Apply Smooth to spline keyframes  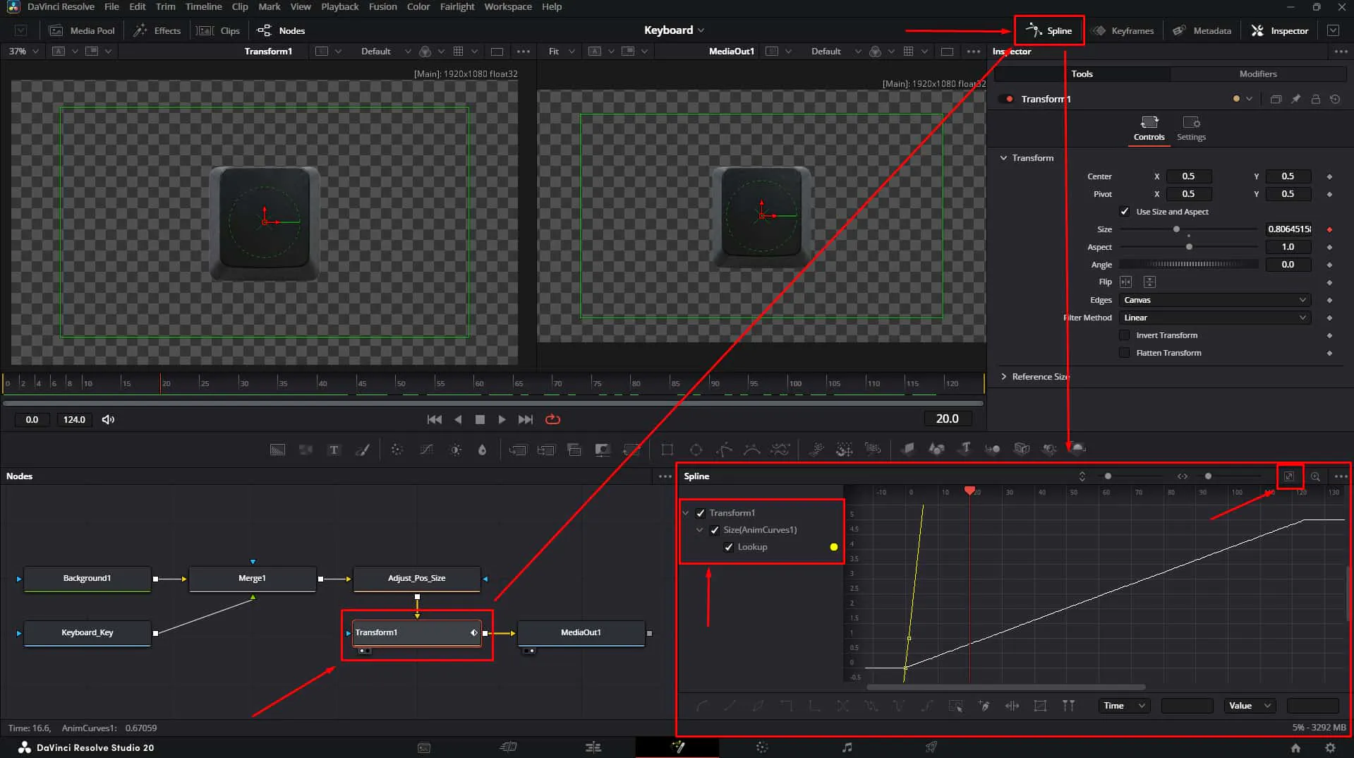(702, 706)
